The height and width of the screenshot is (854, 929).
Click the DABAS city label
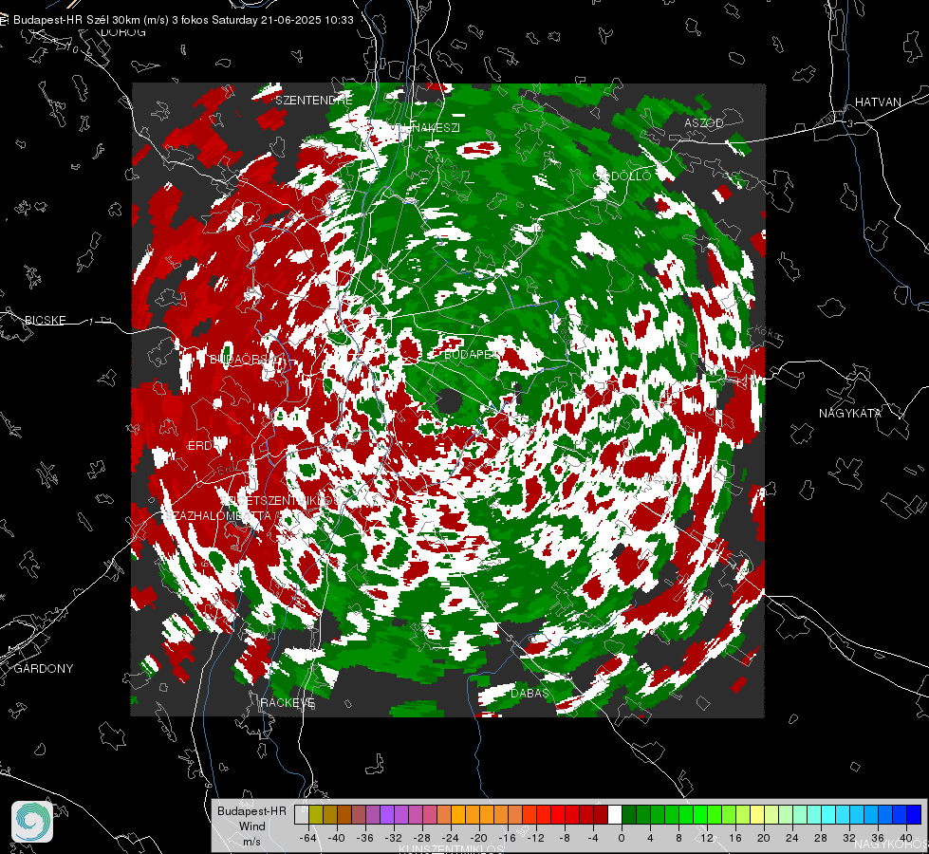pos(530,693)
